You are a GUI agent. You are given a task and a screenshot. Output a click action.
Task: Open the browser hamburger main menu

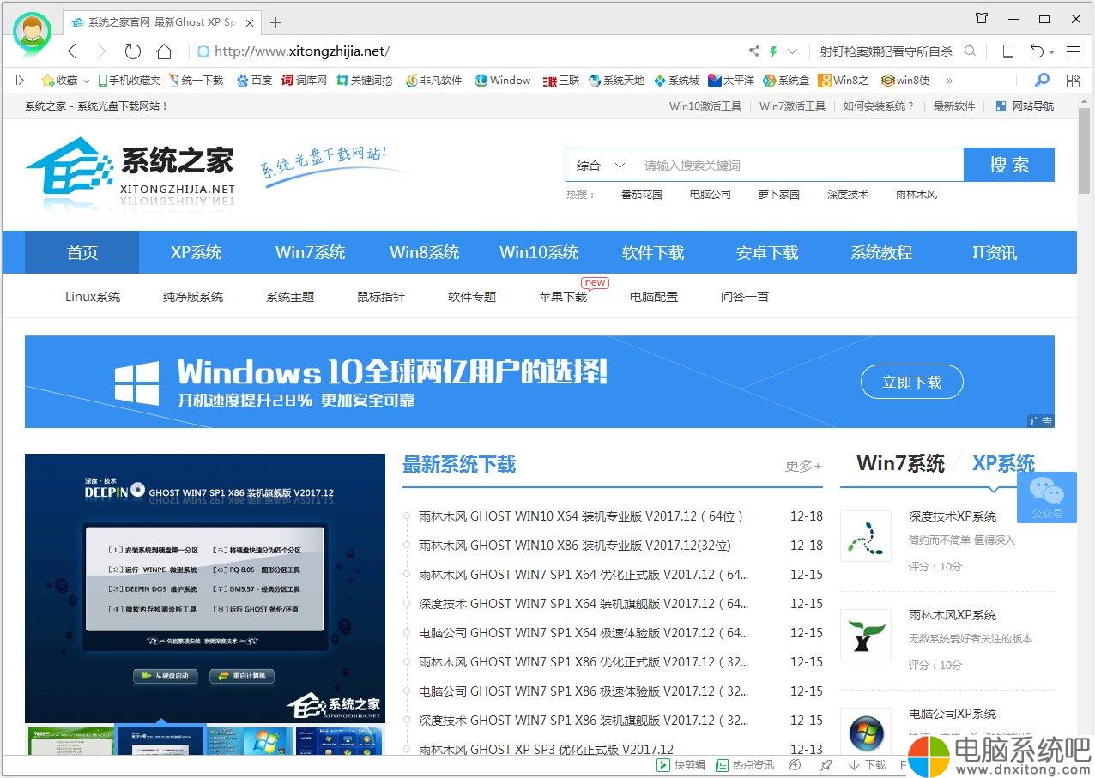tap(1074, 51)
